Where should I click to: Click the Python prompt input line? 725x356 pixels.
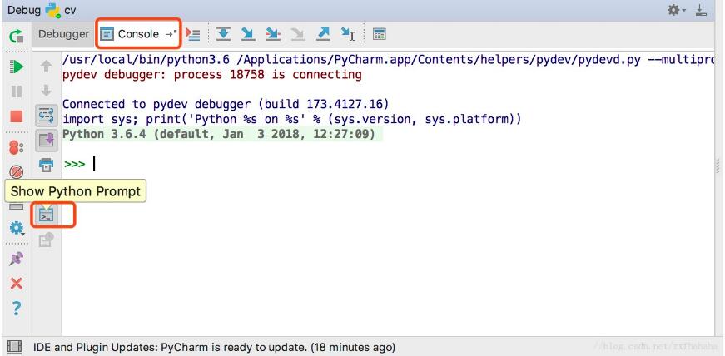[x=389, y=164]
